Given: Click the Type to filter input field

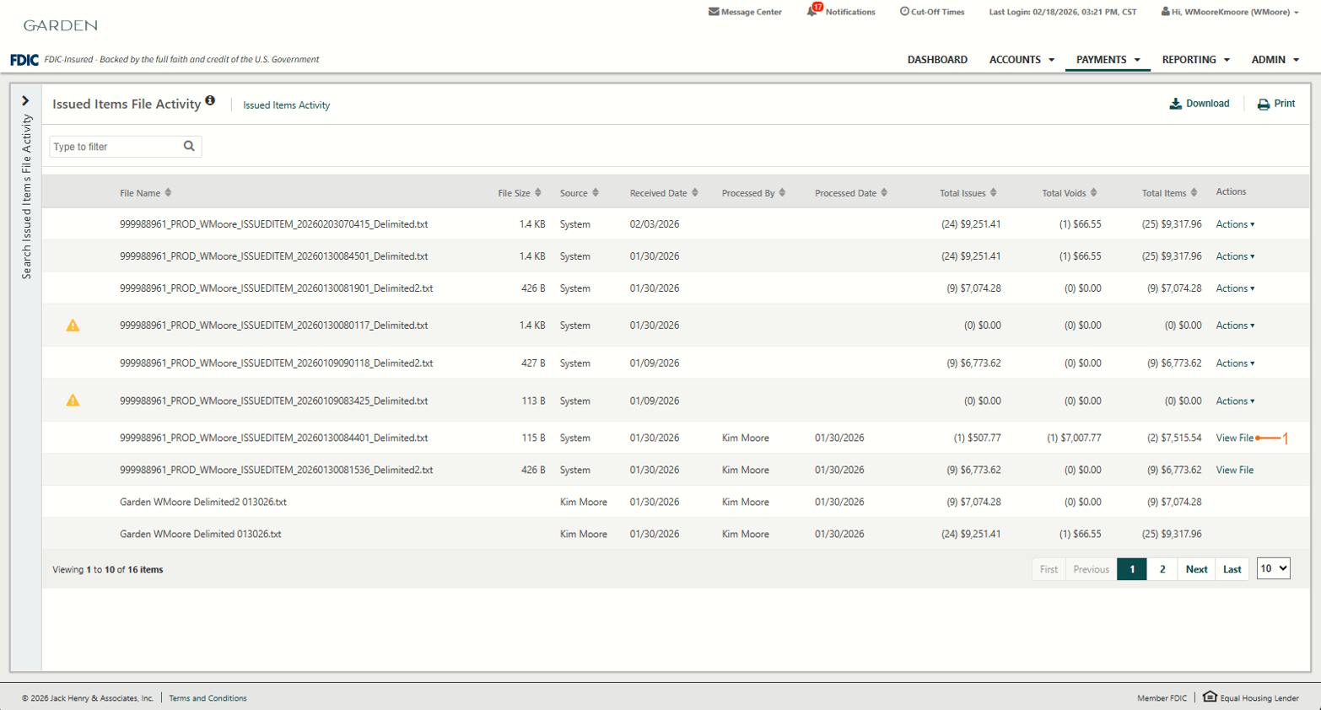Looking at the screenshot, I should (x=116, y=147).
